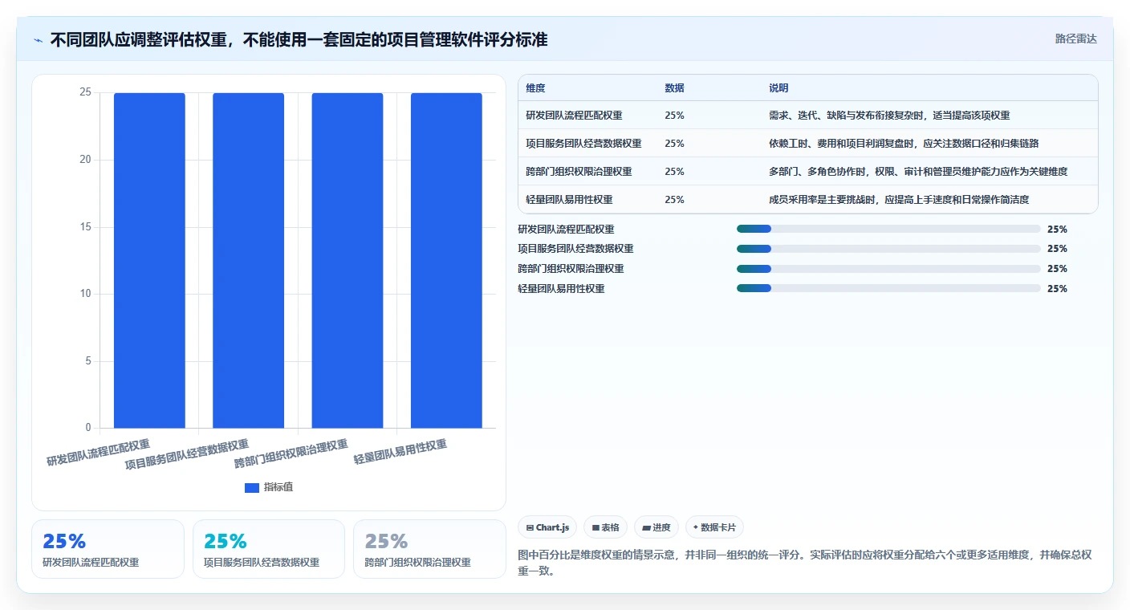Viewport: 1130px width, 610px height.
Task: Click the 研发团队流程匹配权重 progress bar
Action: pos(888,229)
